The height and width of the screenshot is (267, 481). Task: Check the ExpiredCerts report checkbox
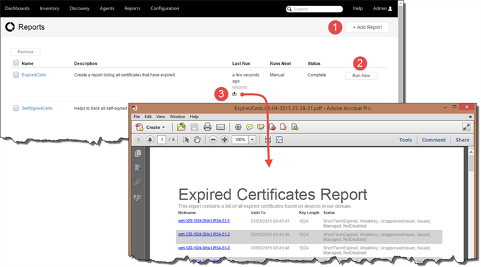[x=16, y=75]
